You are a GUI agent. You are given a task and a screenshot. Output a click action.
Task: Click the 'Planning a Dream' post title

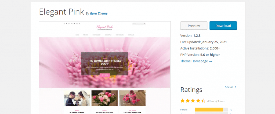tap(77, 113)
